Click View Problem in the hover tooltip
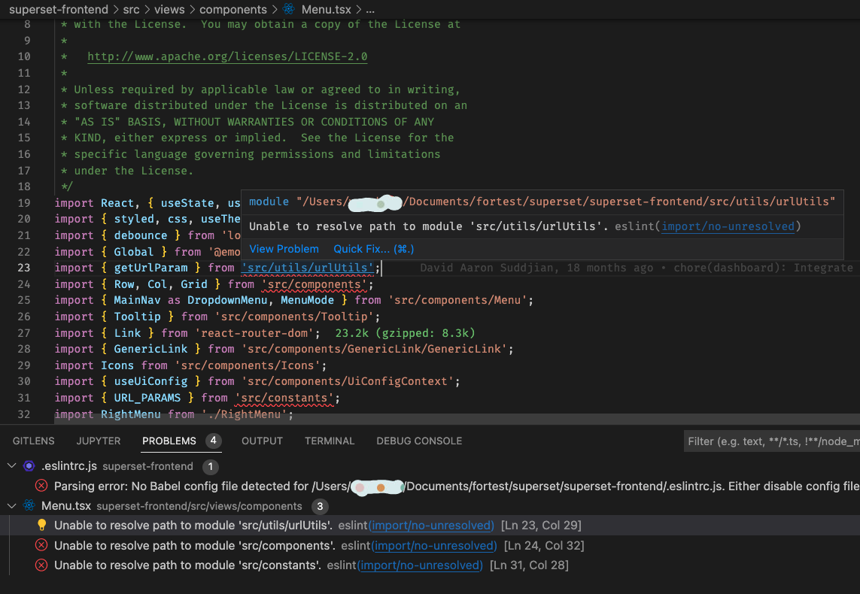Image resolution: width=860 pixels, height=594 pixels. click(x=284, y=249)
